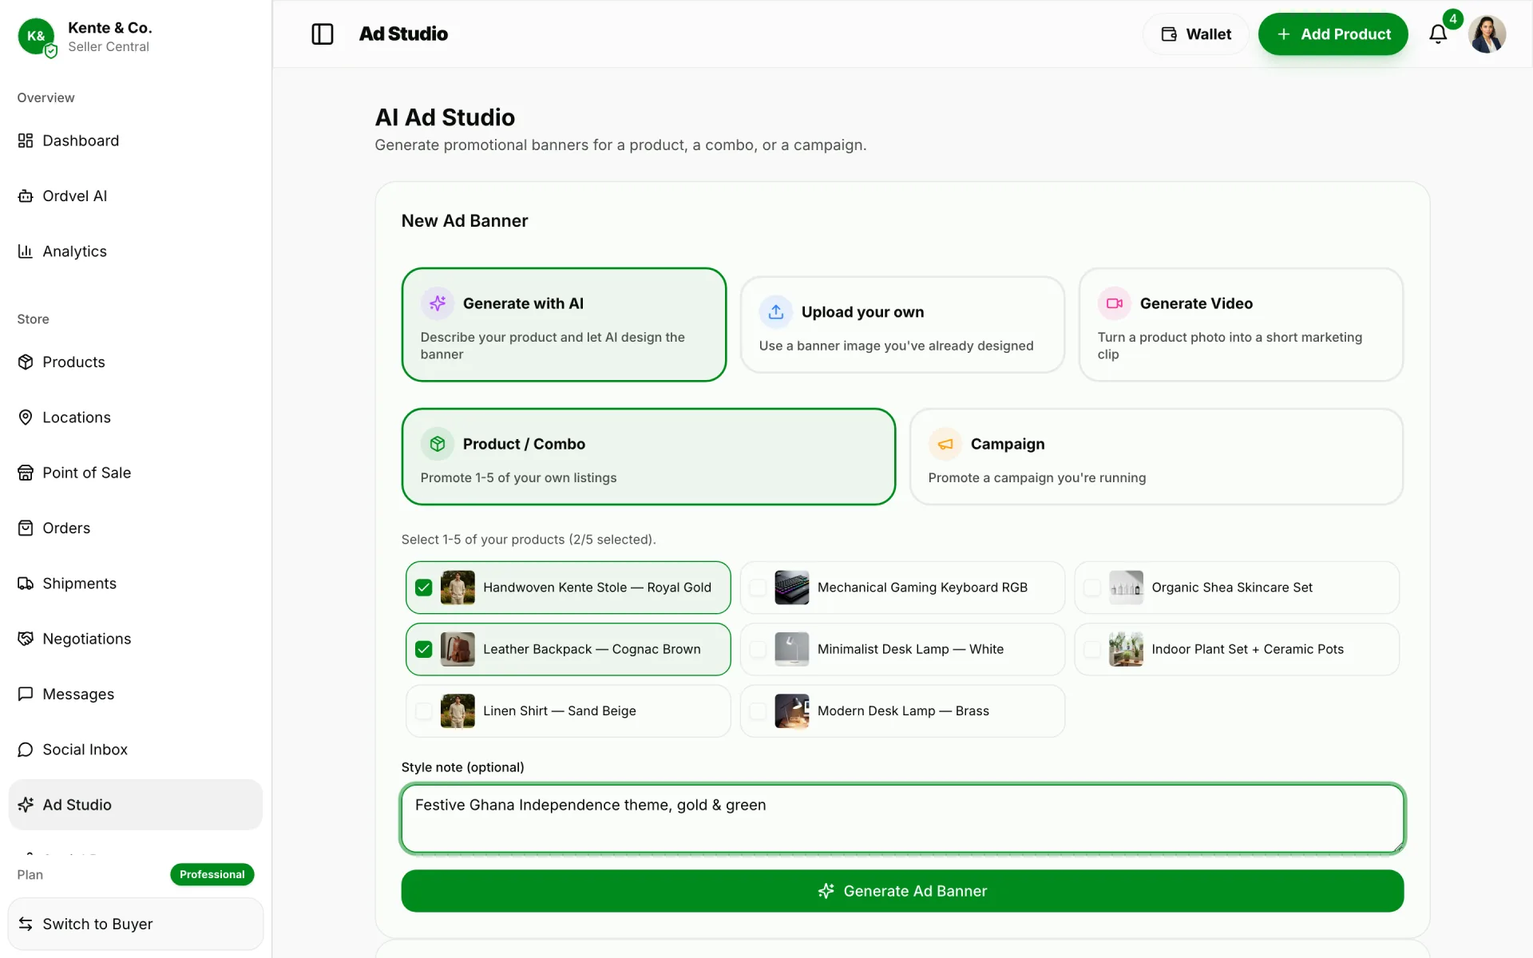Click the Style note text field

click(902, 818)
